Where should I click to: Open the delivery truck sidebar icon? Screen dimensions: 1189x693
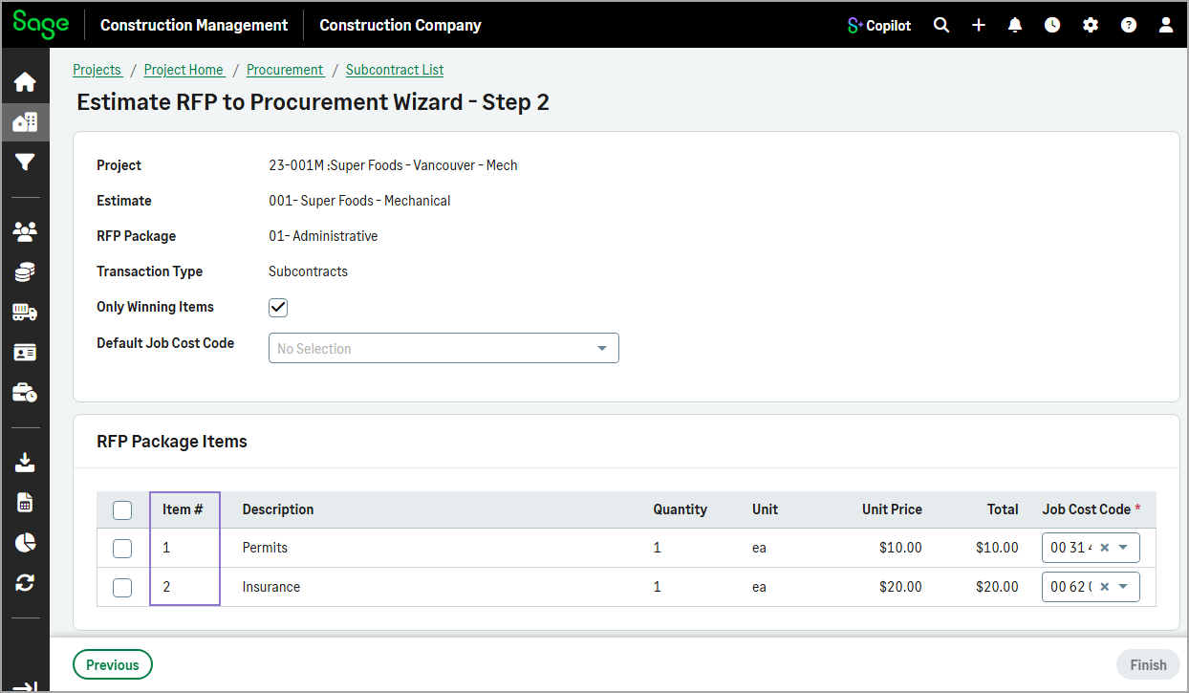pos(25,312)
